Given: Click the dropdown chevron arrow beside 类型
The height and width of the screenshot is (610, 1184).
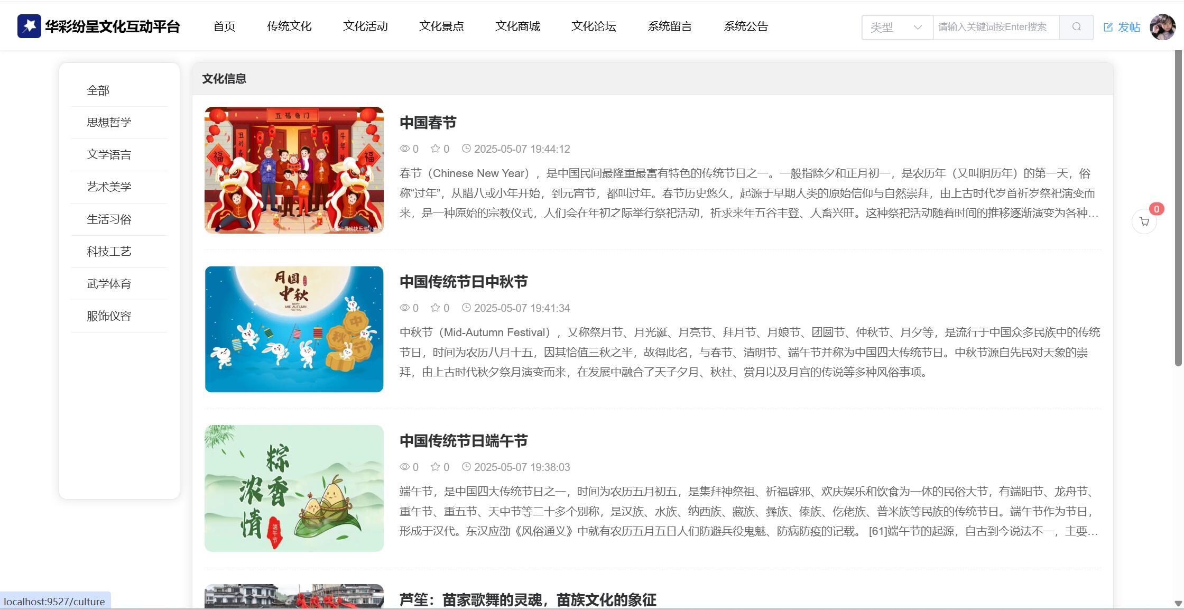Looking at the screenshot, I should click(918, 27).
